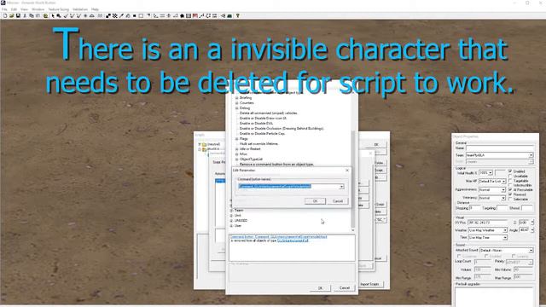Click the Command button link in description box
The height and width of the screenshot is (307, 546).
point(279,237)
